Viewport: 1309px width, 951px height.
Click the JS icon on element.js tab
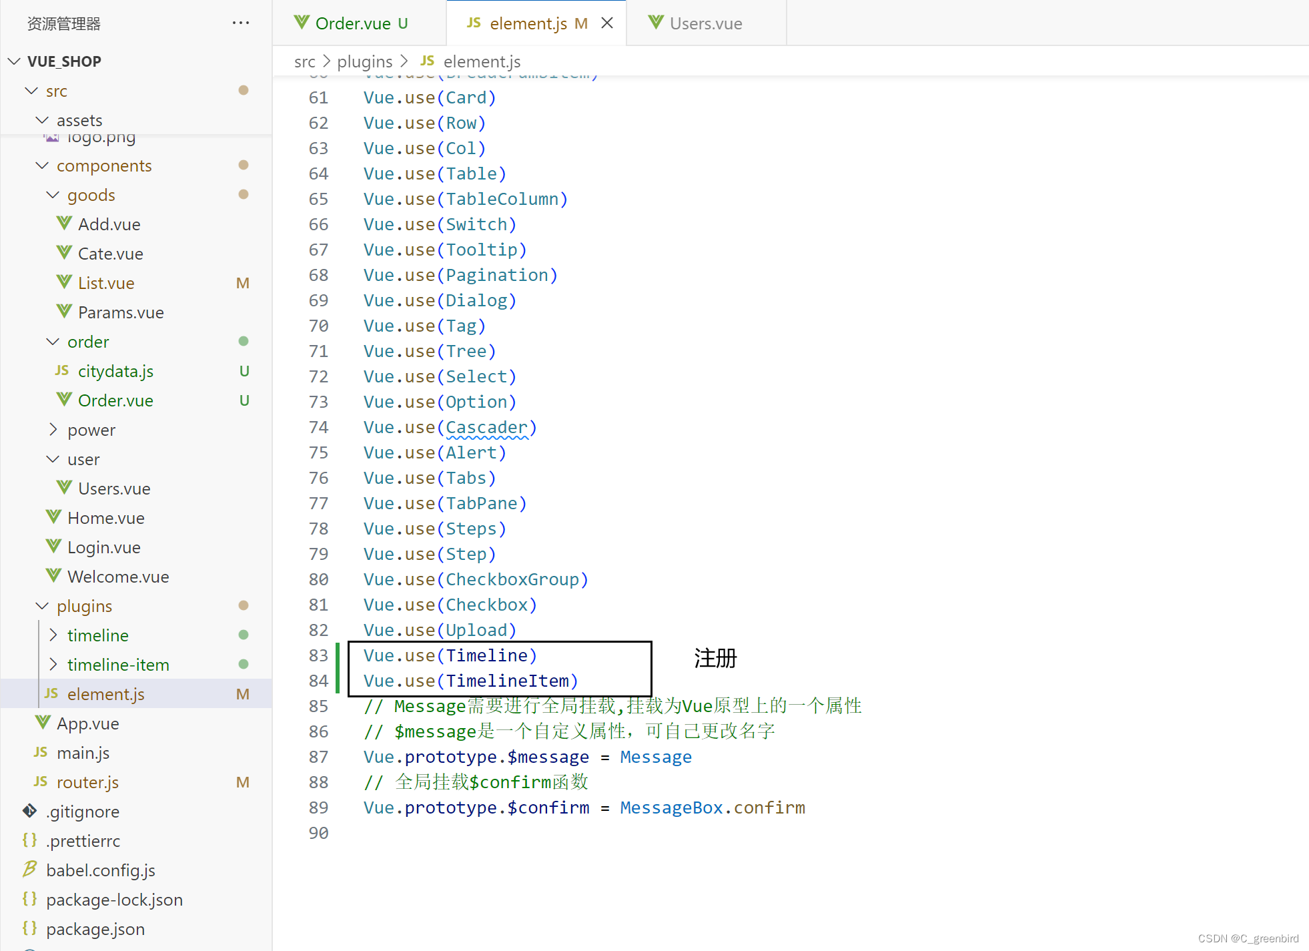click(474, 23)
